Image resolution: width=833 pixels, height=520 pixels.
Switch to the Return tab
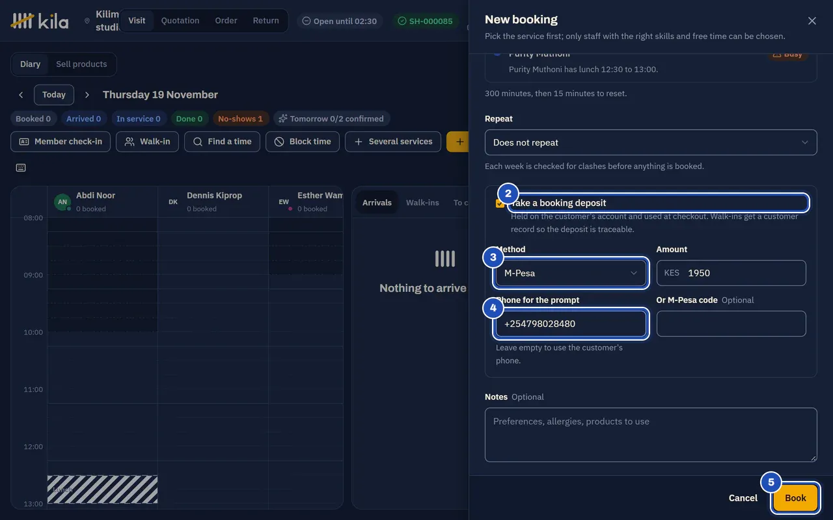point(266,21)
